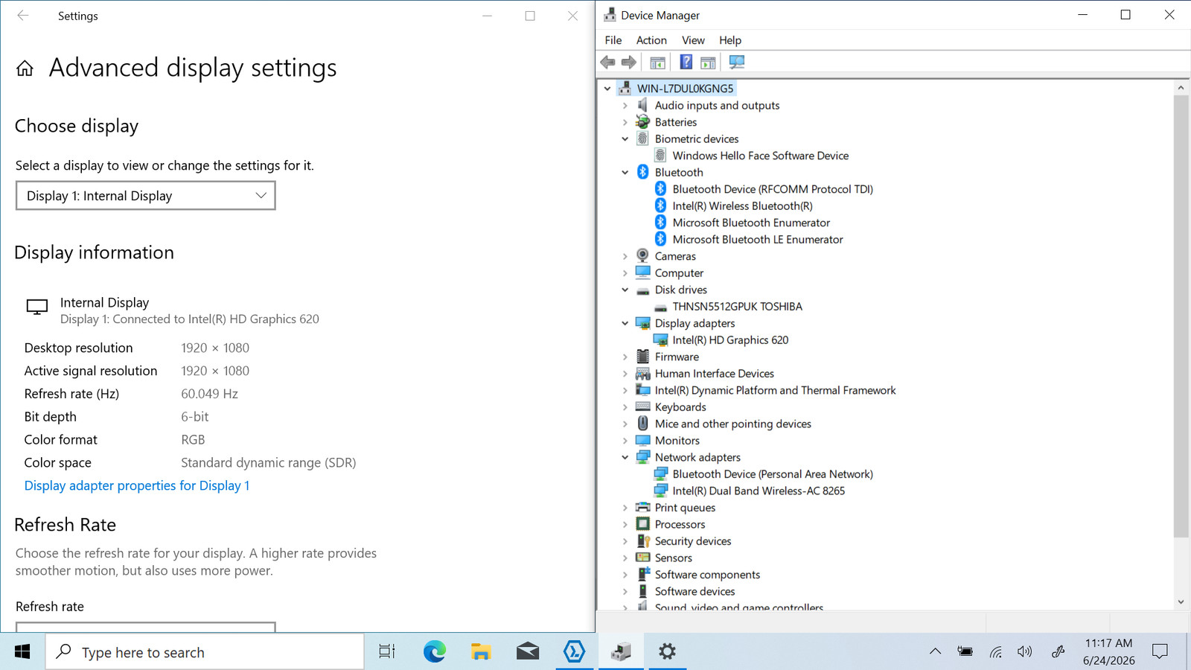This screenshot has height=670, width=1191.
Task: Select Bluetooth Device (RFCOMM Protocol TDI)
Action: [x=773, y=189]
